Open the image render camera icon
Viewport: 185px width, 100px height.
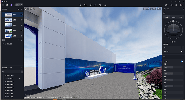click(x=171, y=5)
